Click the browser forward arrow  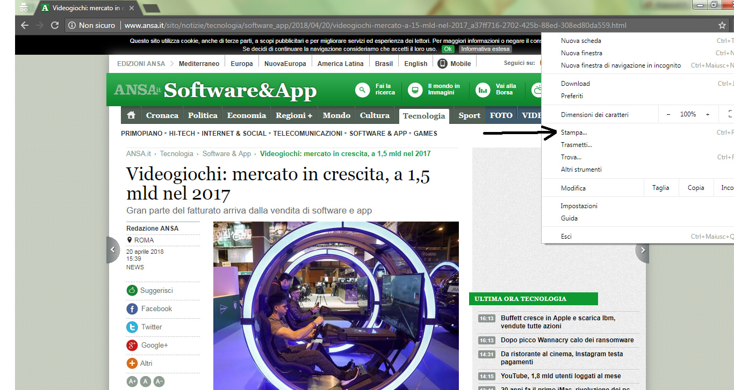tap(39, 25)
